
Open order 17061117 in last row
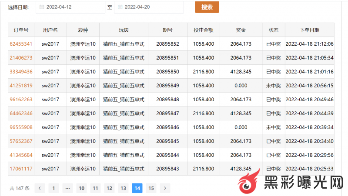pos(21,169)
